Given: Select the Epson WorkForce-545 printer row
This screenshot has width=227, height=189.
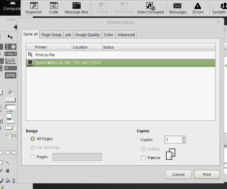Looking at the screenshot, I should click(121, 63).
